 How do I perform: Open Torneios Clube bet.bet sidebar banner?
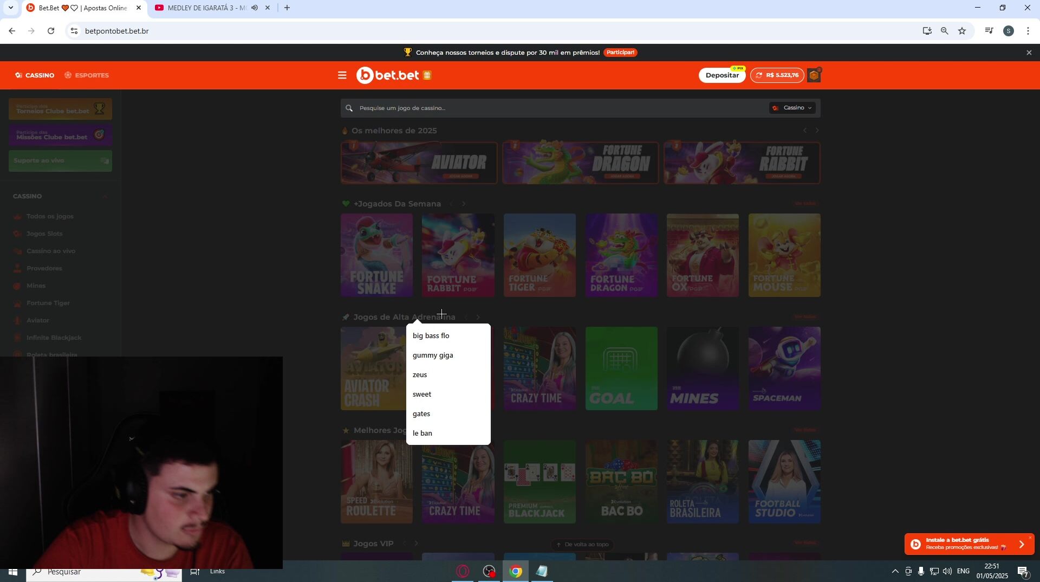[x=60, y=109]
